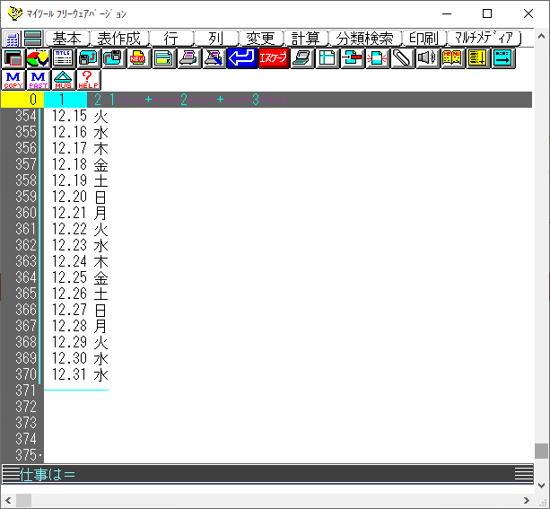Click the striped handle left of 仕事は＝
The image size is (550, 509).
coord(11,475)
